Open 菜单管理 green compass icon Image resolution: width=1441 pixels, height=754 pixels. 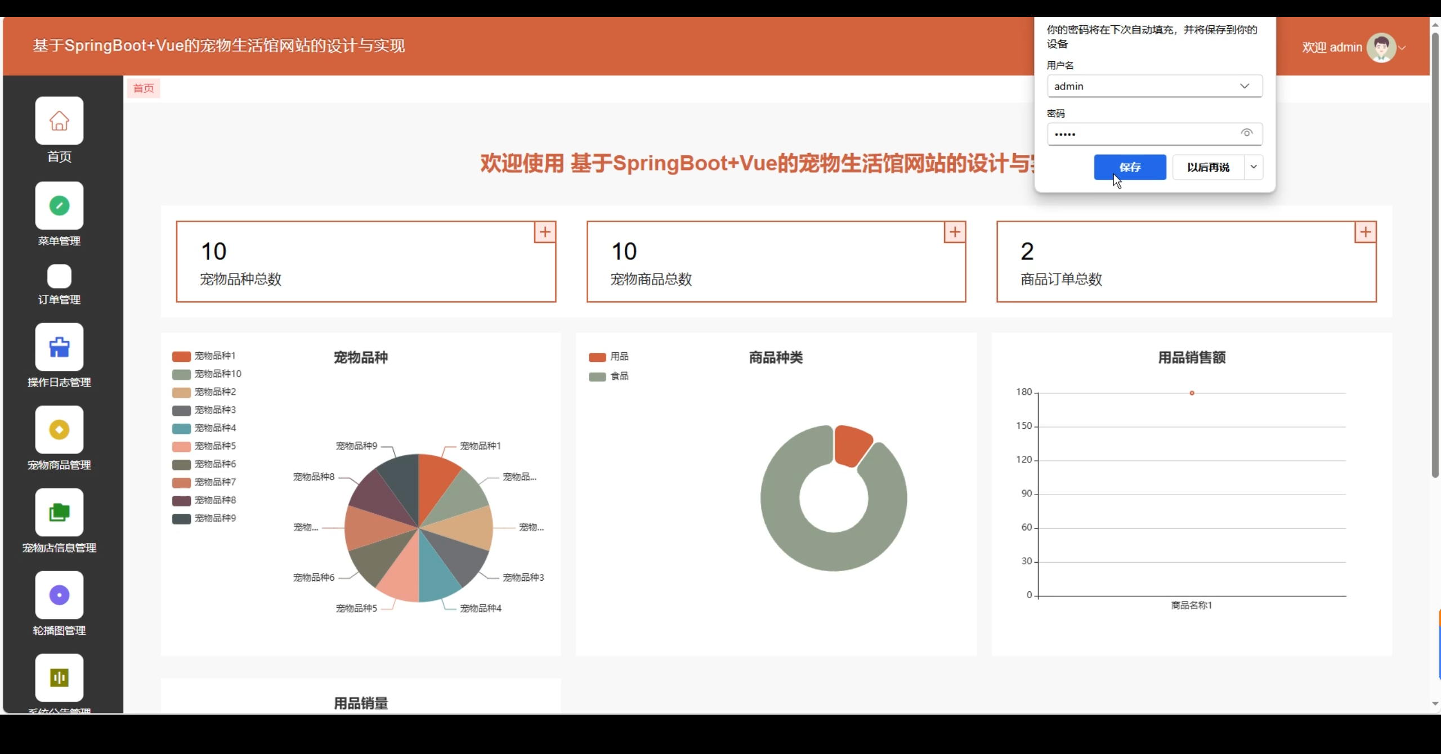tap(59, 205)
